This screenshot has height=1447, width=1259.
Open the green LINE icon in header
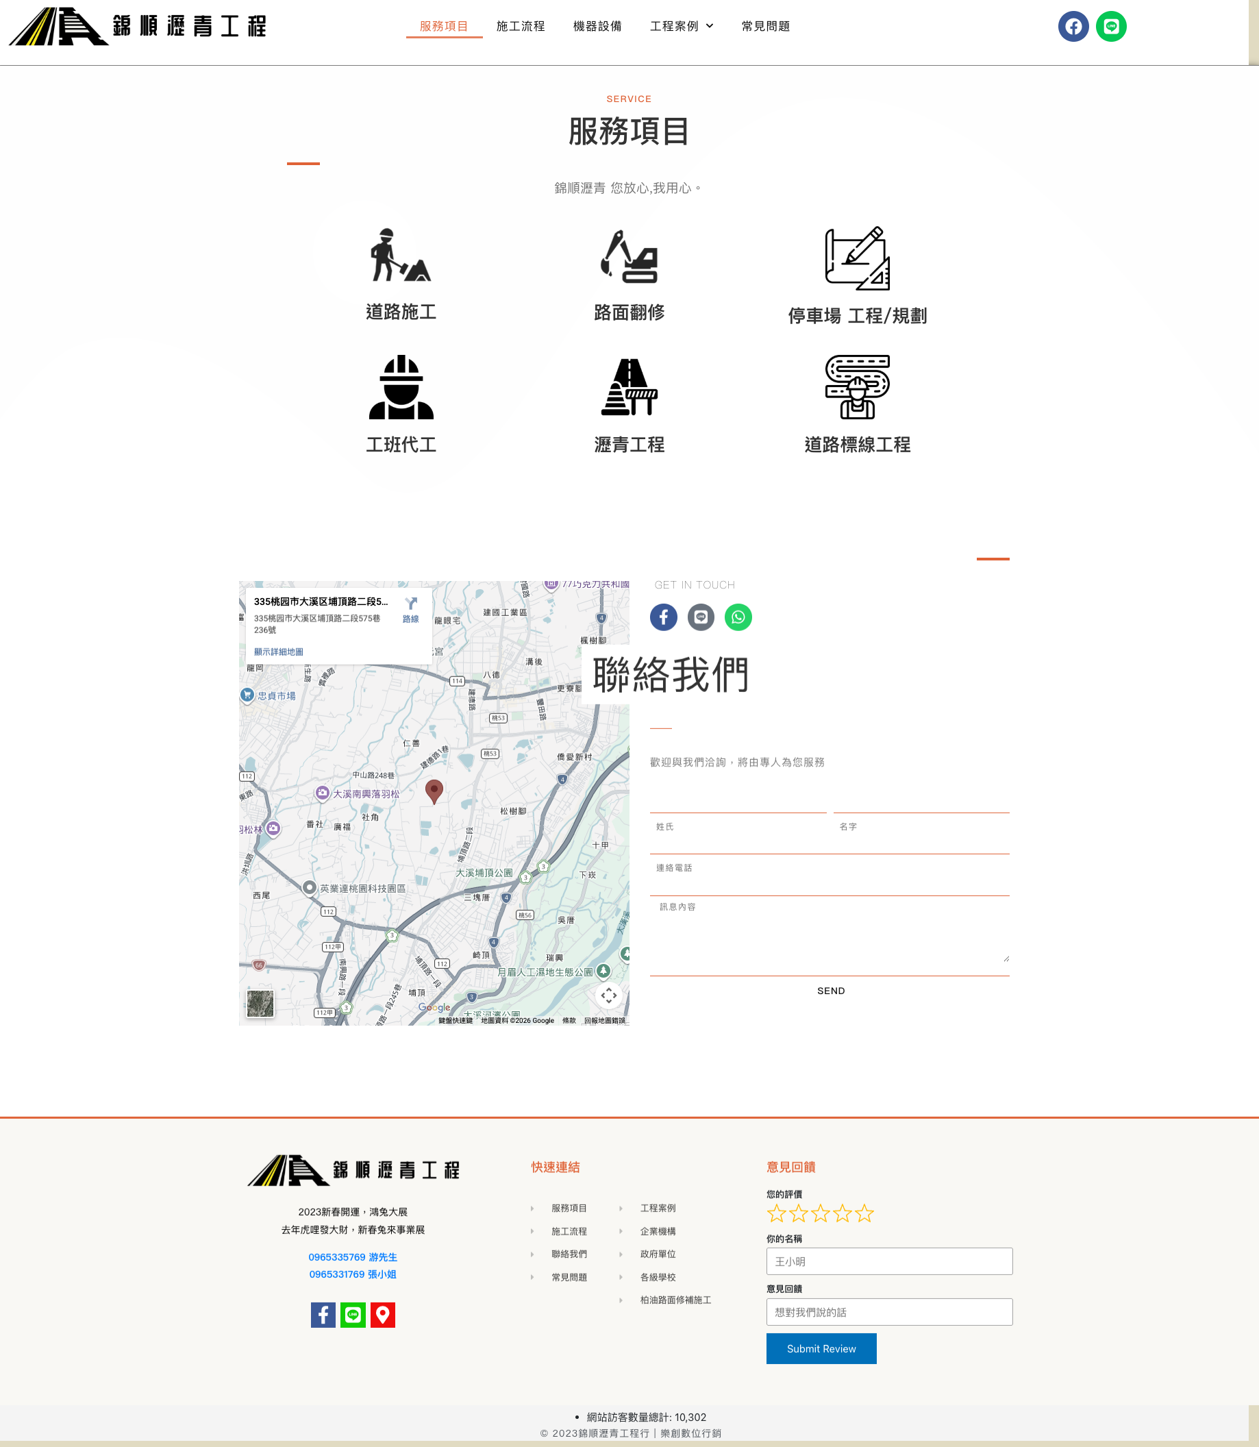[x=1111, y=27]
